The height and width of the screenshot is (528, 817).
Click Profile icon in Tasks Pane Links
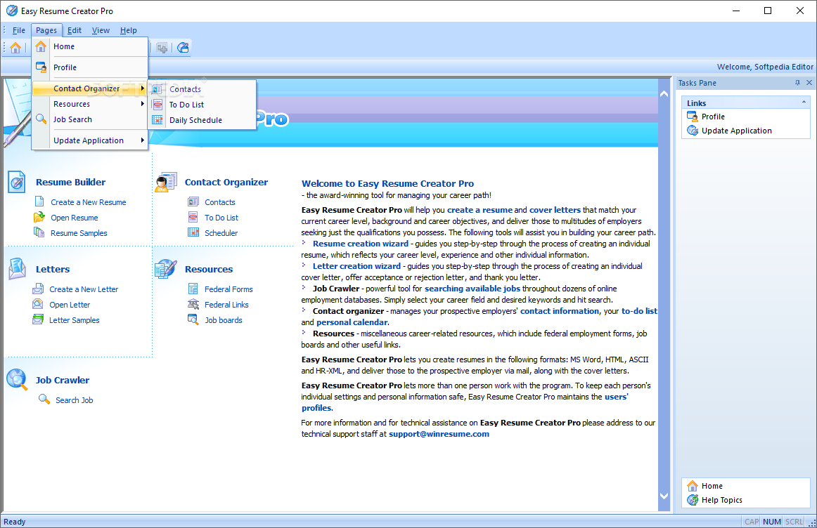click(693, 117)
